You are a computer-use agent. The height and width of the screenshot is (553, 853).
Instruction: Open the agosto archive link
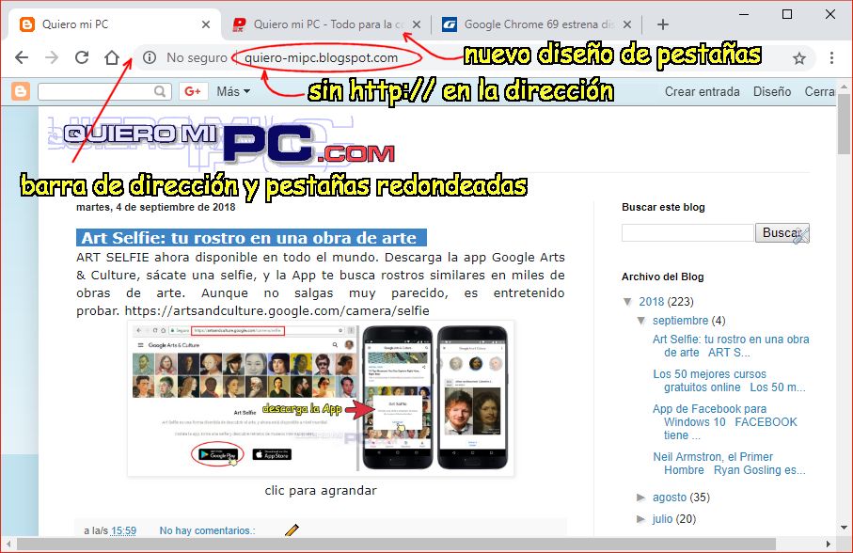[670, 497]
